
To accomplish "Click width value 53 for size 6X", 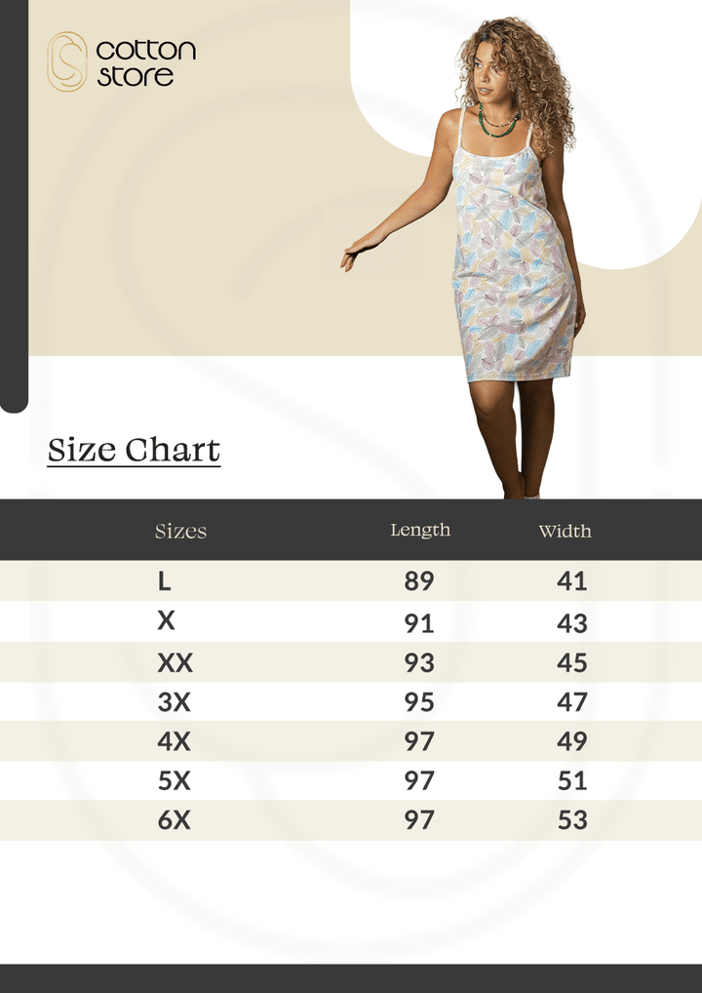I will (x=572, y=820).
